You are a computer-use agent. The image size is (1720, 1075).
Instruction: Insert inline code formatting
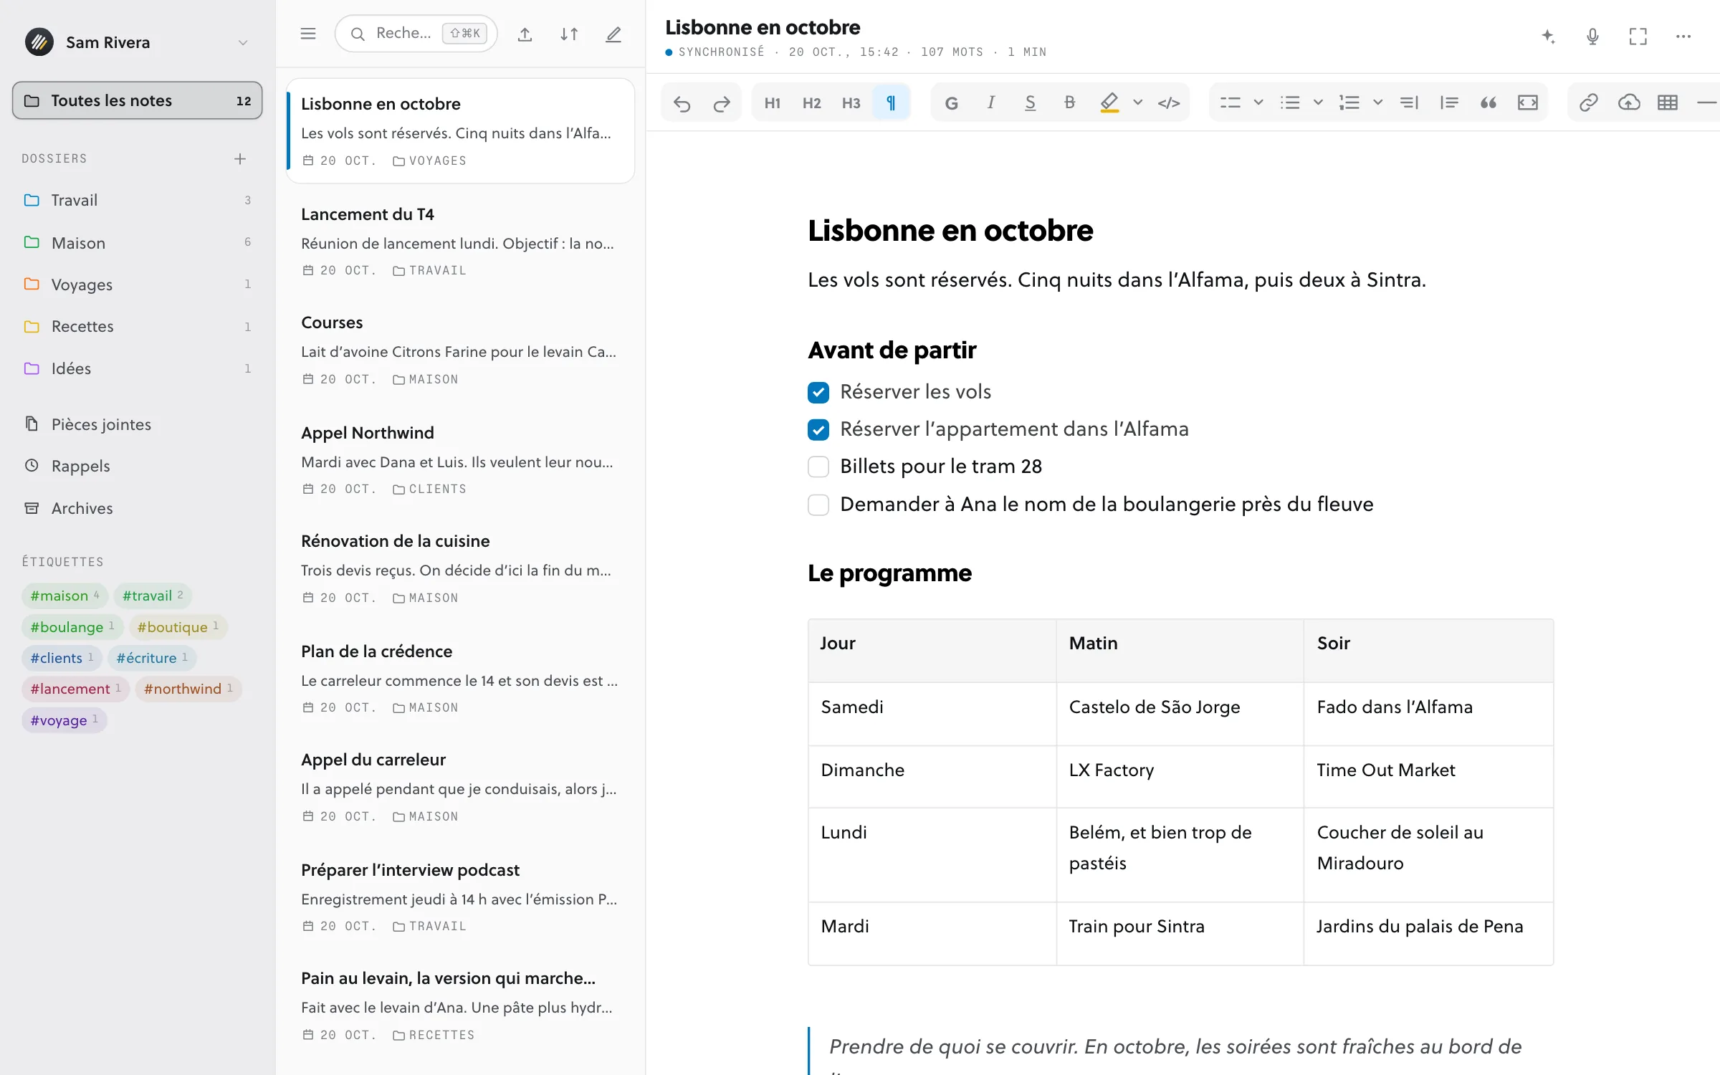(1169, 103)
